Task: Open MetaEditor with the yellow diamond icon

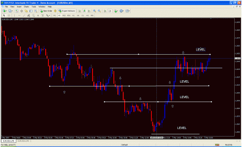Action: tap(55, 11)
